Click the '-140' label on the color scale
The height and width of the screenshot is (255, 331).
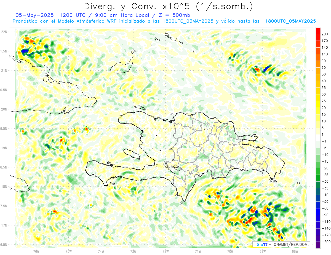pos(326,228)
